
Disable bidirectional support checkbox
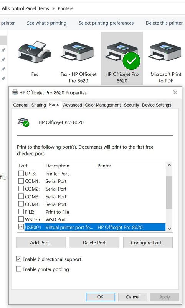point(18,259)
